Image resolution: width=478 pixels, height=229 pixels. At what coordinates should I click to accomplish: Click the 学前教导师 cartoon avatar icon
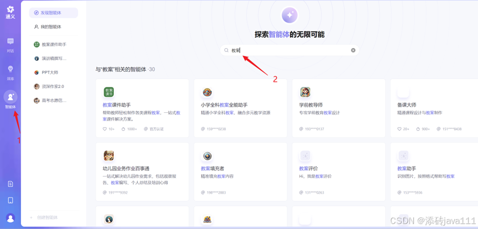pos(305,92)
